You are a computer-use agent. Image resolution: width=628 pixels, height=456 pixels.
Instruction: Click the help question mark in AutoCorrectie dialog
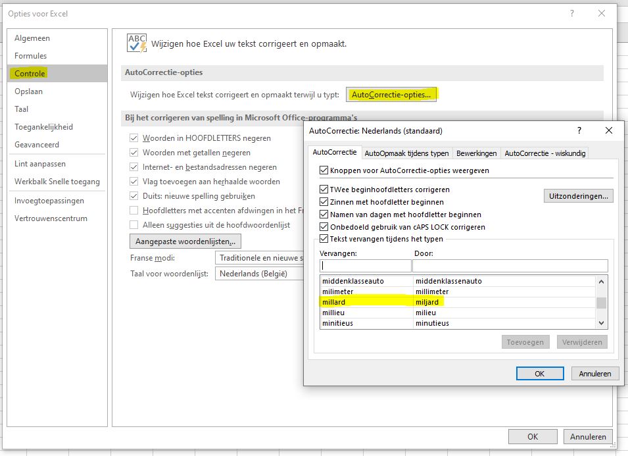pyautogui.click(x=579, y=130)
